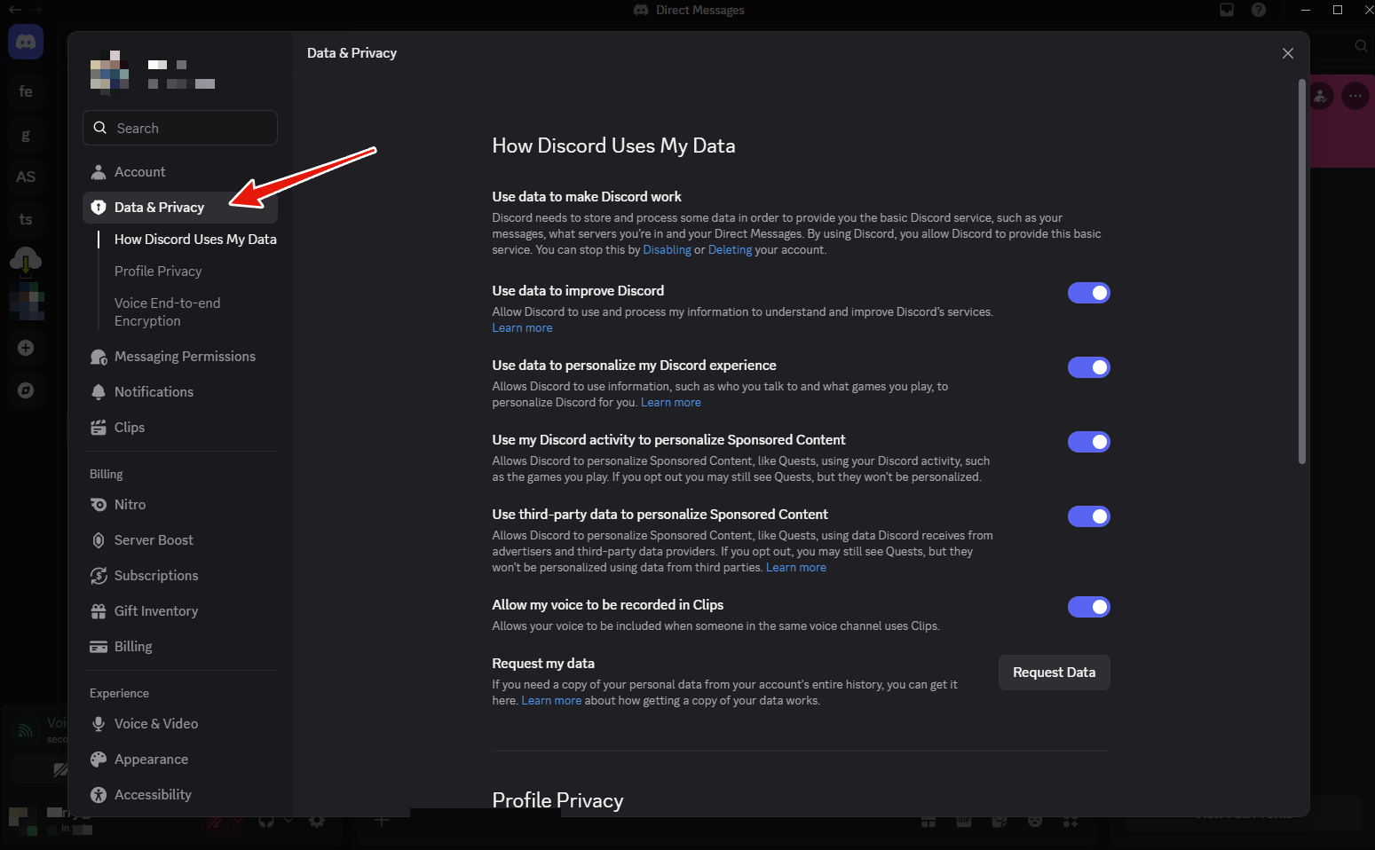This screenshot has width=1375, height=850.
Task: Open the Account settings tab
Action: [180, 172]
